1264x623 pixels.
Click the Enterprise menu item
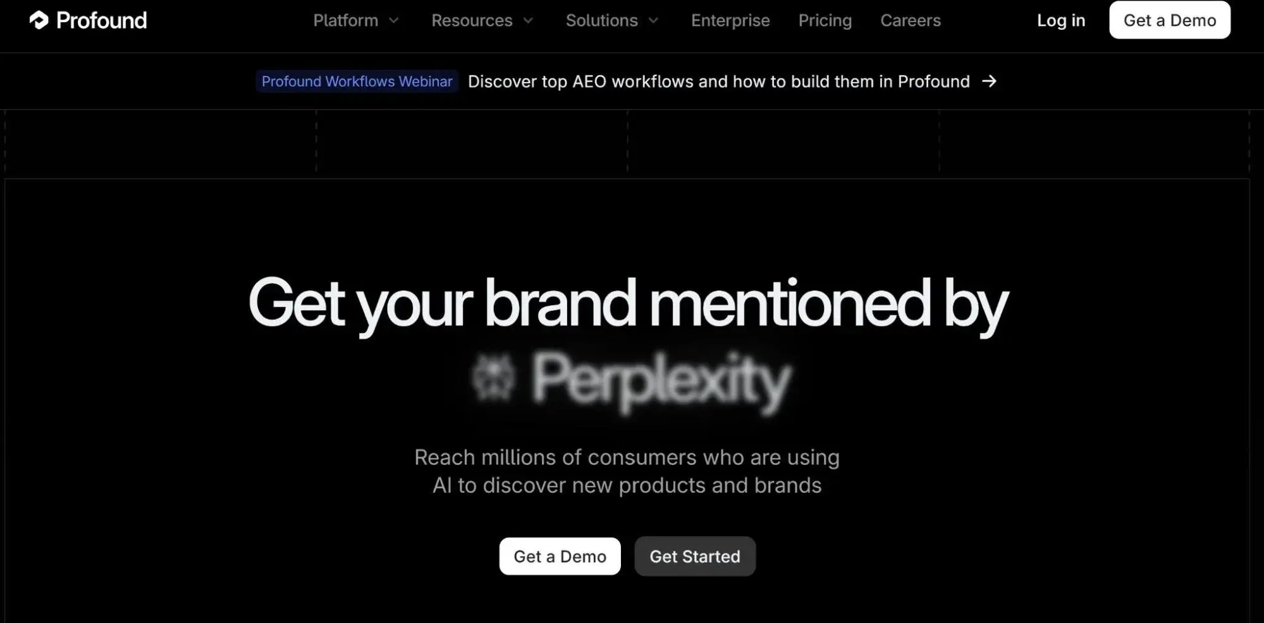(730, 20)
